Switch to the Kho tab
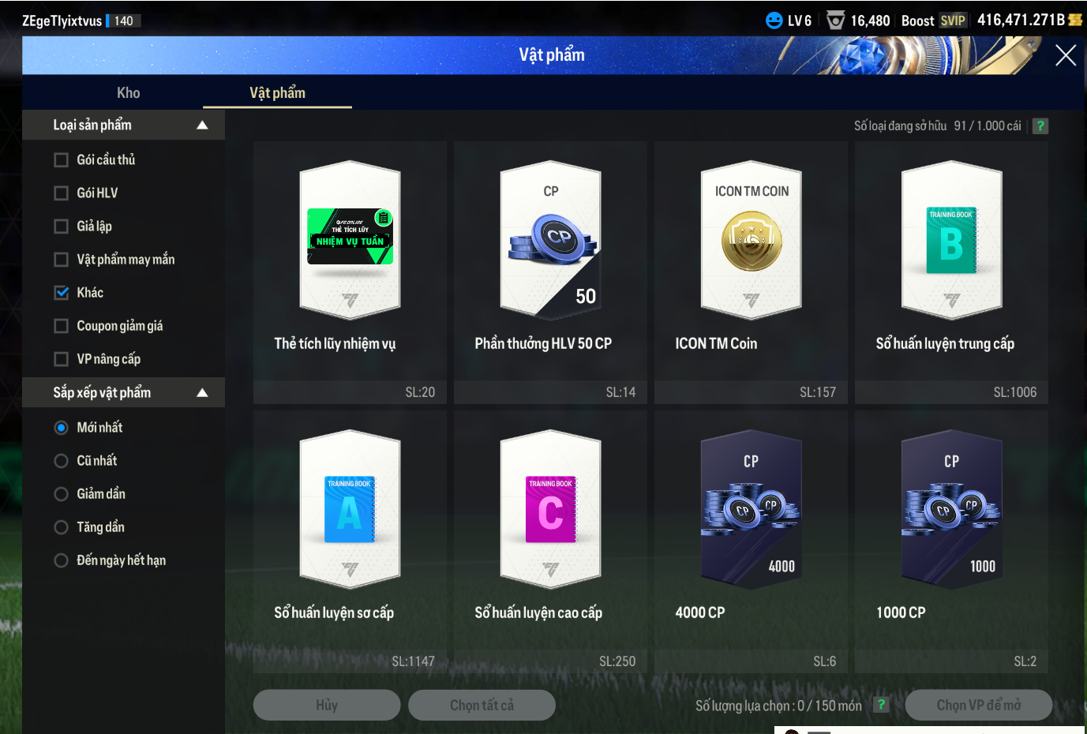The width and height of the screenshot is (1087, 734). (128, 93)
